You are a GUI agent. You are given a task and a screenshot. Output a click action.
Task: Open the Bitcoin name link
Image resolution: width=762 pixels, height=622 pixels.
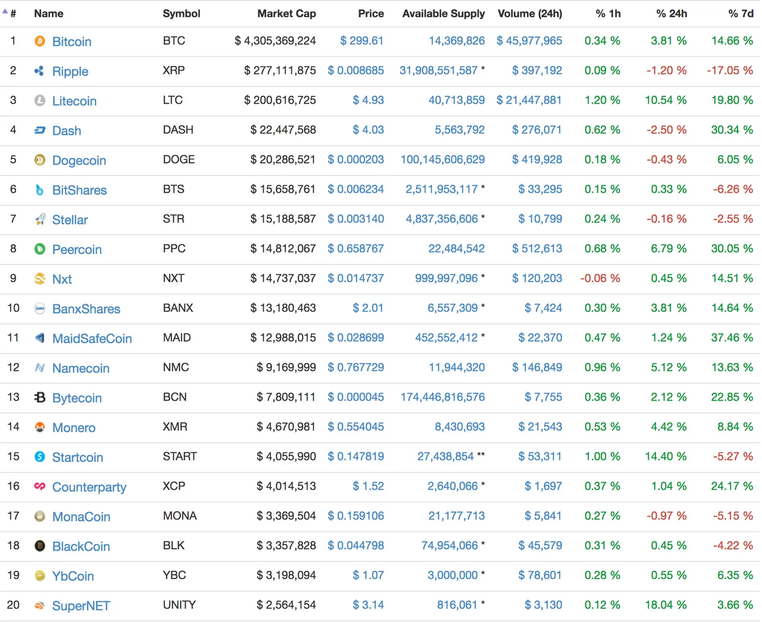(x=72, y=42)
